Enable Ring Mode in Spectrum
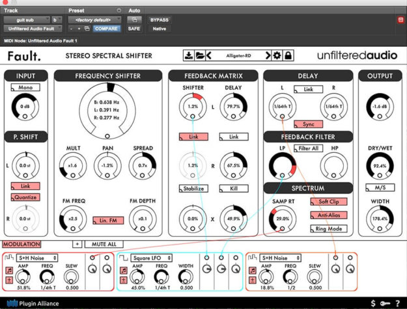Viewport: 407px width, 309px height. [x=329, y=228]
